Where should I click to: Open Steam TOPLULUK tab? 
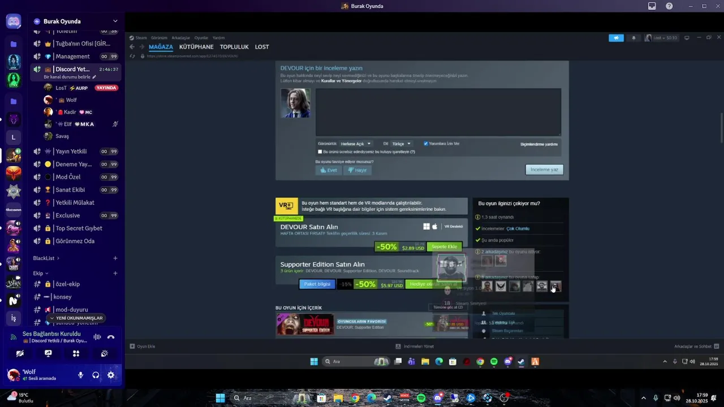[234, 47]
